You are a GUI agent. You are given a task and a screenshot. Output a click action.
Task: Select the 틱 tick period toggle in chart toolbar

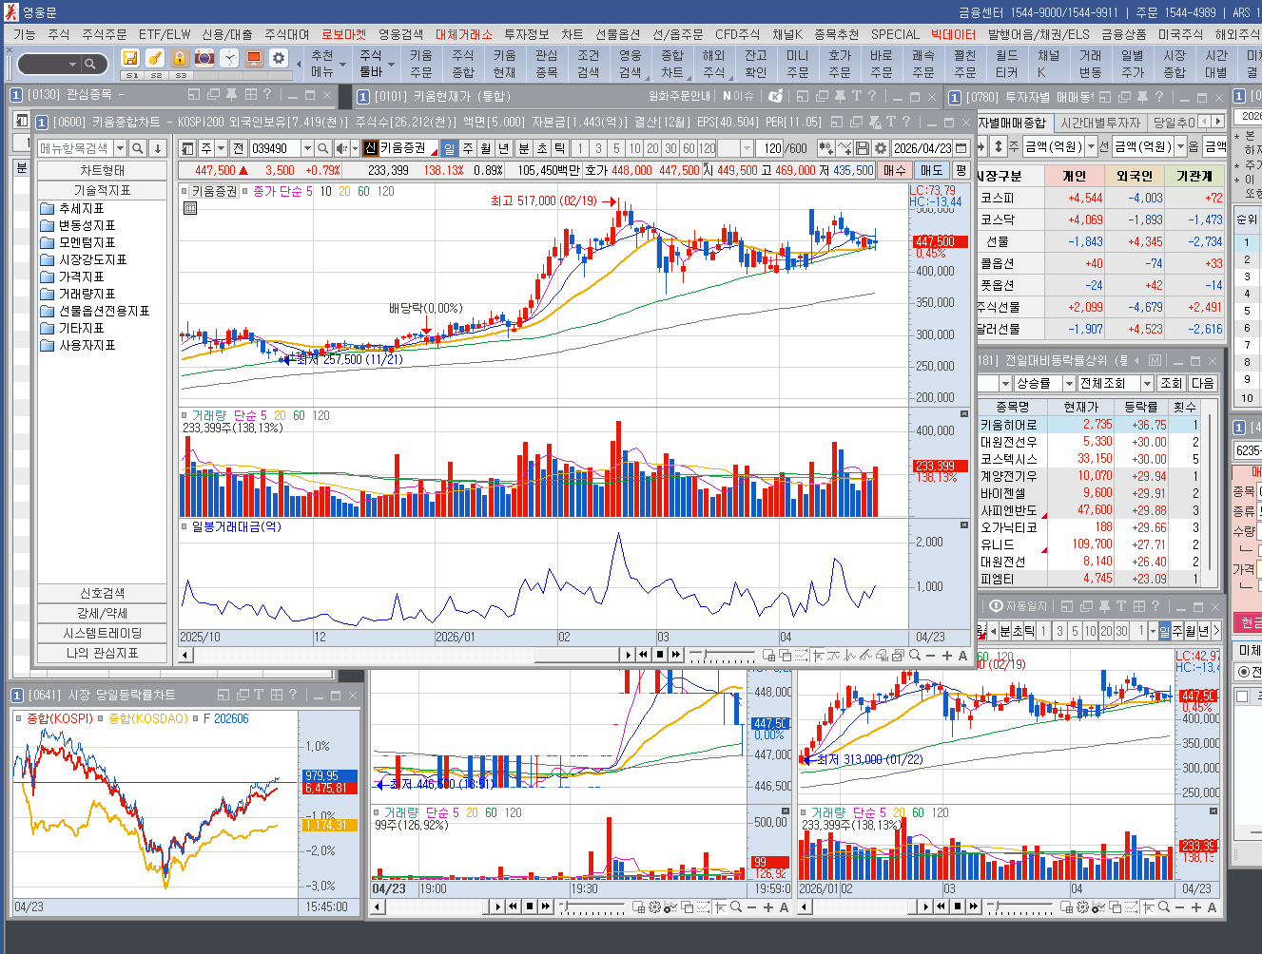pyautogui.click(x=560, y=148)
